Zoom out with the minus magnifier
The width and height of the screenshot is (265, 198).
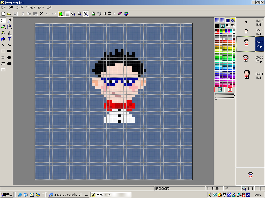click(x=79, y=14)
